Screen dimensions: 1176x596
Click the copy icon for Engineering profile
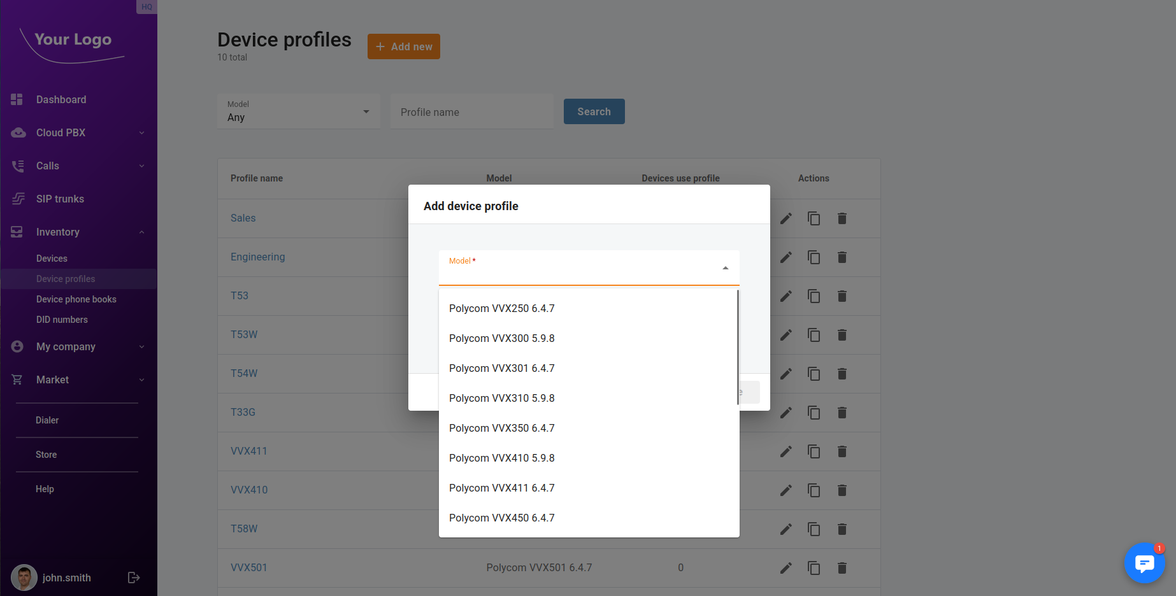point(814,257)
